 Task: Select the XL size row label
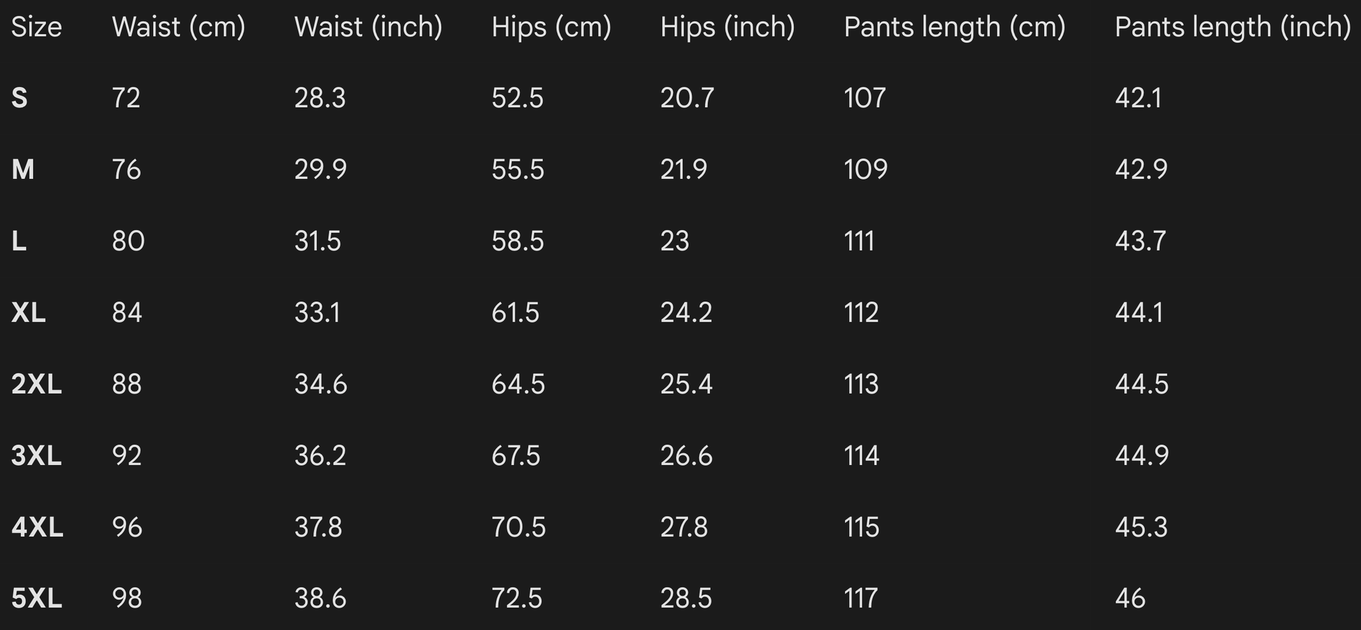(x=29, y=313)
